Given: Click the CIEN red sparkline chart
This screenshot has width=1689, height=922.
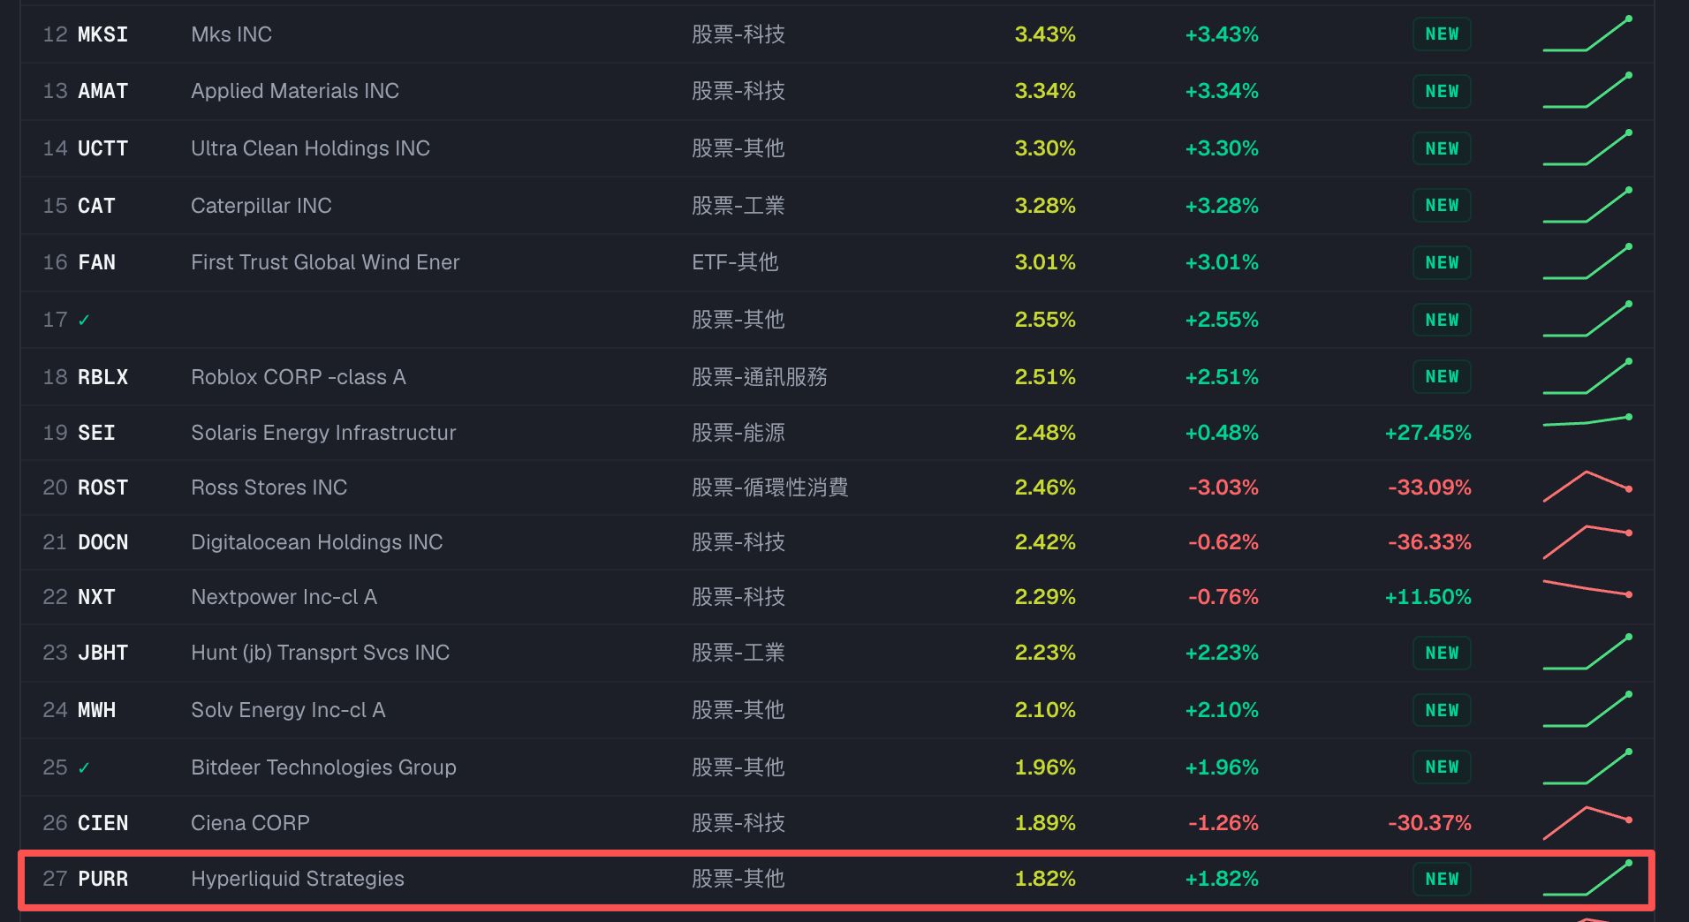Looking at the screenshot, I should (1587, 822).
